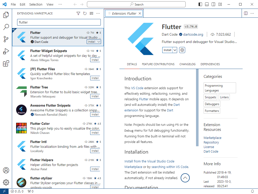This screenshot has height=194, width=258.
Task: Toggle the bottom panel layout
Action: 207,5
